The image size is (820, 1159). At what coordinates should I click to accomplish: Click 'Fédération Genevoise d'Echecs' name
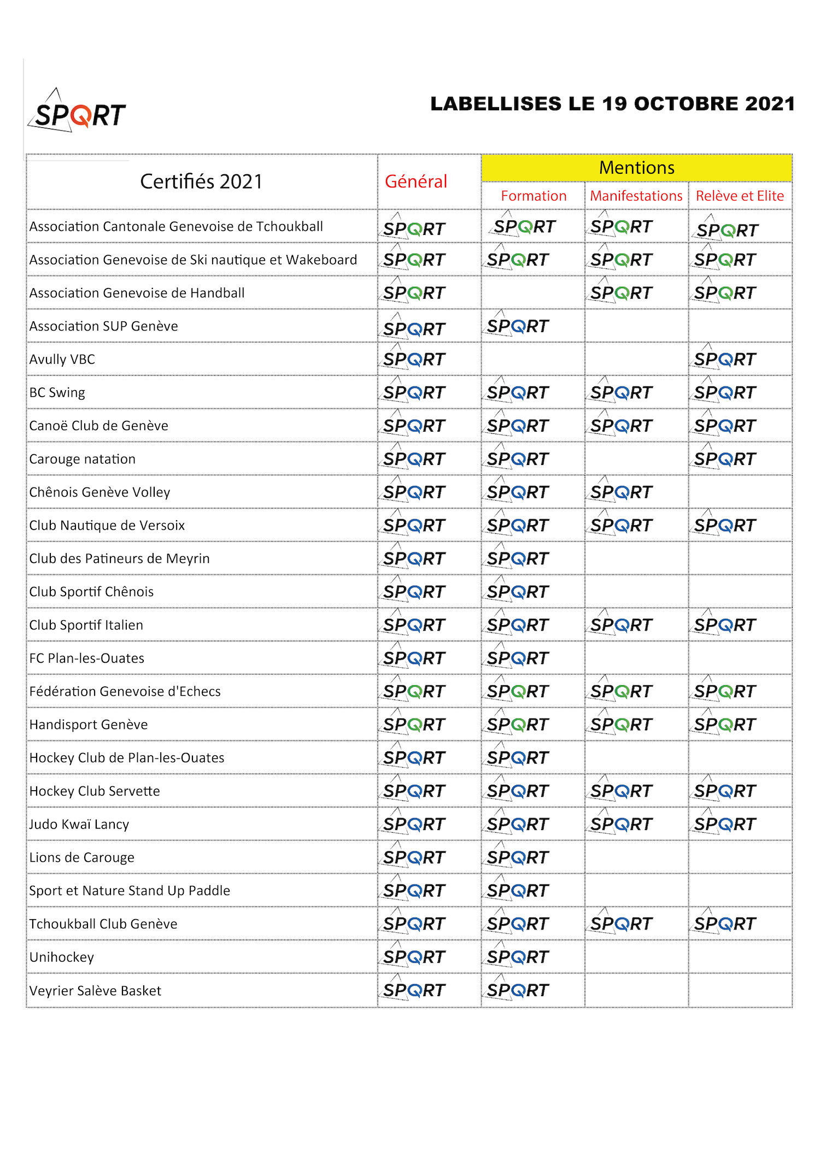[125, 691]
